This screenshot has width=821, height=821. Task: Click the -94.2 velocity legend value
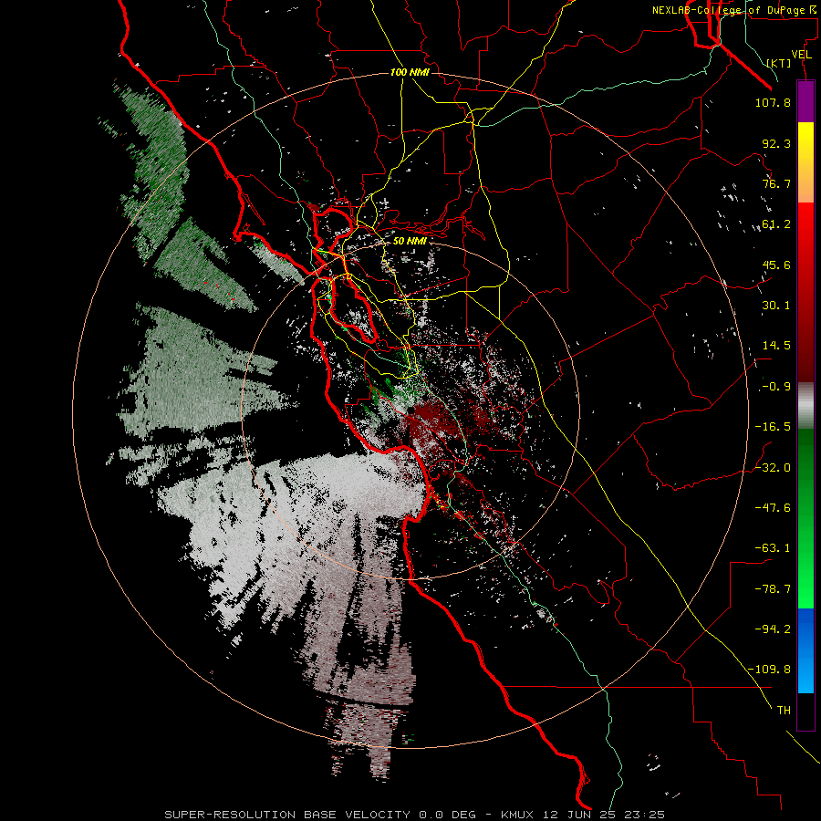tap(773, 629)
